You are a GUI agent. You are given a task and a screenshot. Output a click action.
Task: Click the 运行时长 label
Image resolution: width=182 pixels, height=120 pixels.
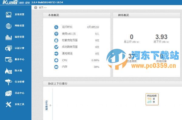click(x=67, y=27)
